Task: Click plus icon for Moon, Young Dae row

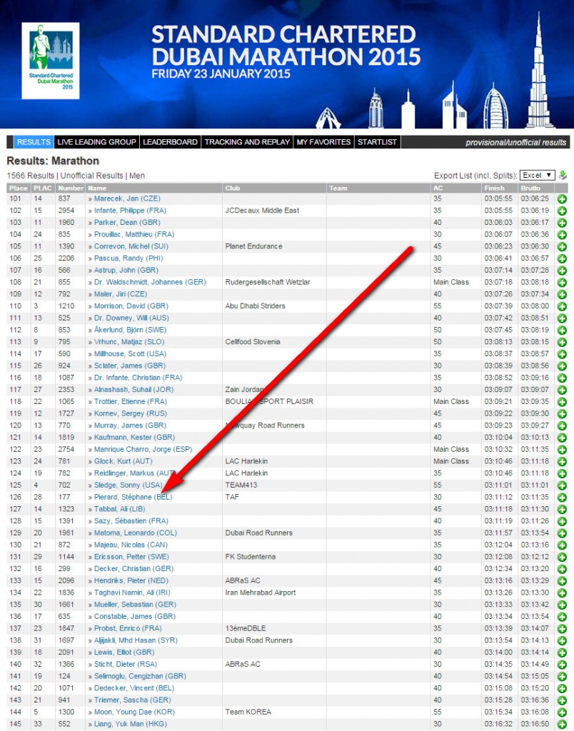Action: (562, 713)
